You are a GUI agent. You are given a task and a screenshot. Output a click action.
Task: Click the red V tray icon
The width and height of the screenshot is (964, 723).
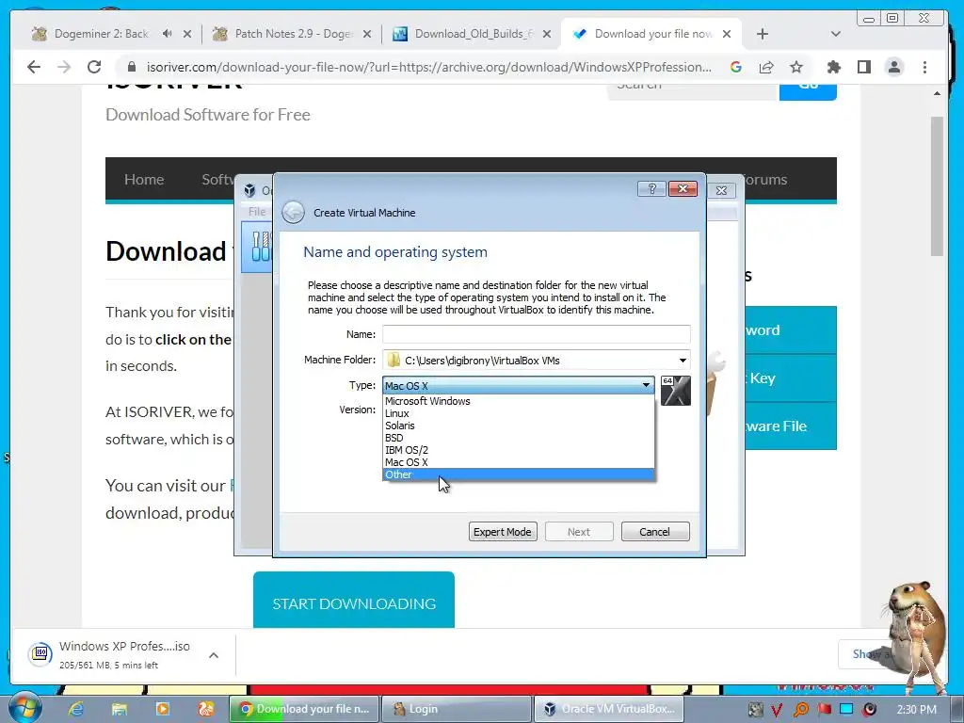click(778, 710)
